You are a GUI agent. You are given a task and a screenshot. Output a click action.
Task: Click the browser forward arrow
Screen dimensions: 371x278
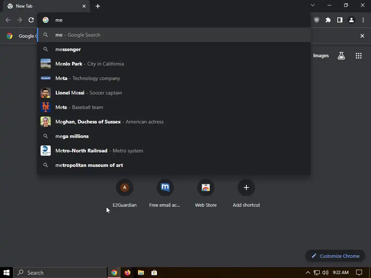(20, 20)
